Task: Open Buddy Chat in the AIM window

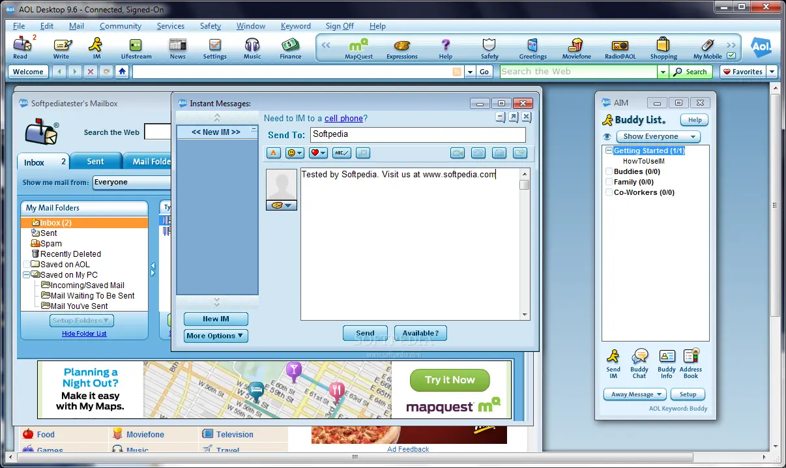Action: [639, 364]
